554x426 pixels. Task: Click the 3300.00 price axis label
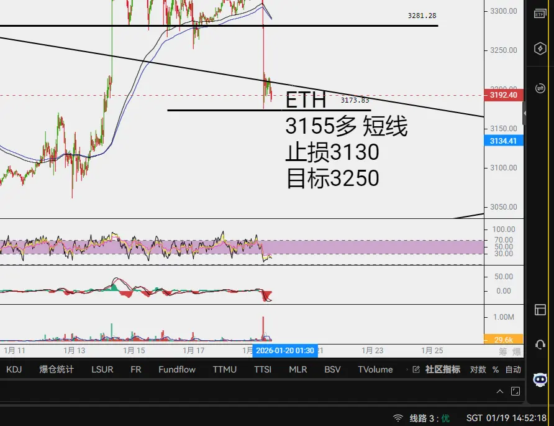(x=504, y=11)
